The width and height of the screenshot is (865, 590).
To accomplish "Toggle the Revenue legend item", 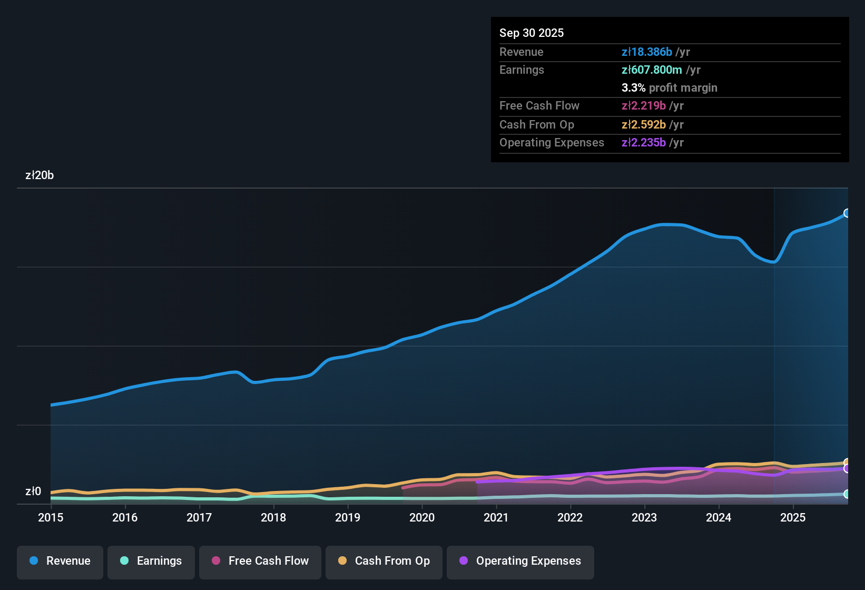I will click(60, 561).
